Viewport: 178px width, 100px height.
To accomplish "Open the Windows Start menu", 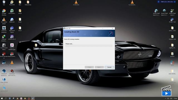I will [2, 98].
